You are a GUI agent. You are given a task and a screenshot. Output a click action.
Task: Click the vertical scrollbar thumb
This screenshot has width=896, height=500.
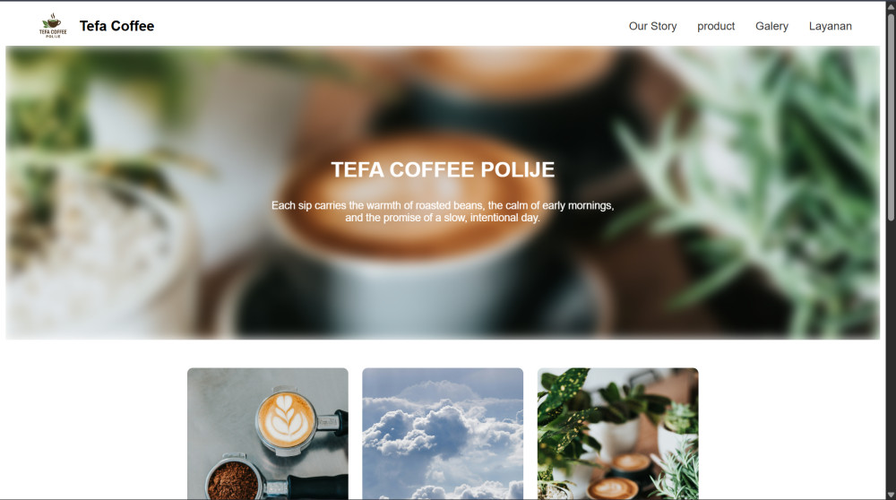tap(891, 116)
